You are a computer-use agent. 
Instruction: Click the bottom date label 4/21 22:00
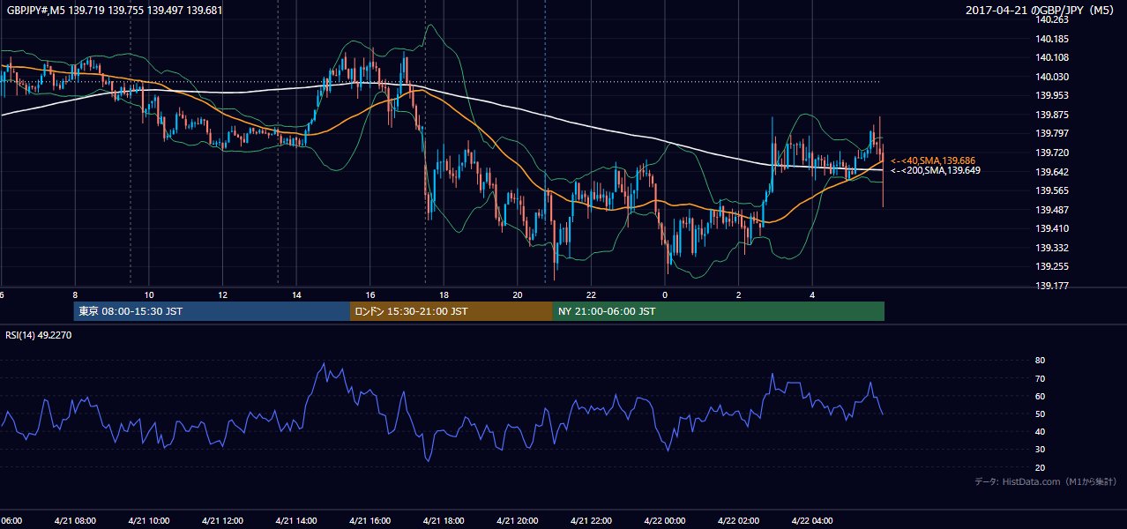tap(592, 521)
